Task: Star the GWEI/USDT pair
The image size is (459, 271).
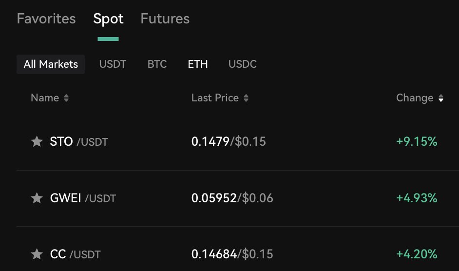Action: [x=37, y=198]
